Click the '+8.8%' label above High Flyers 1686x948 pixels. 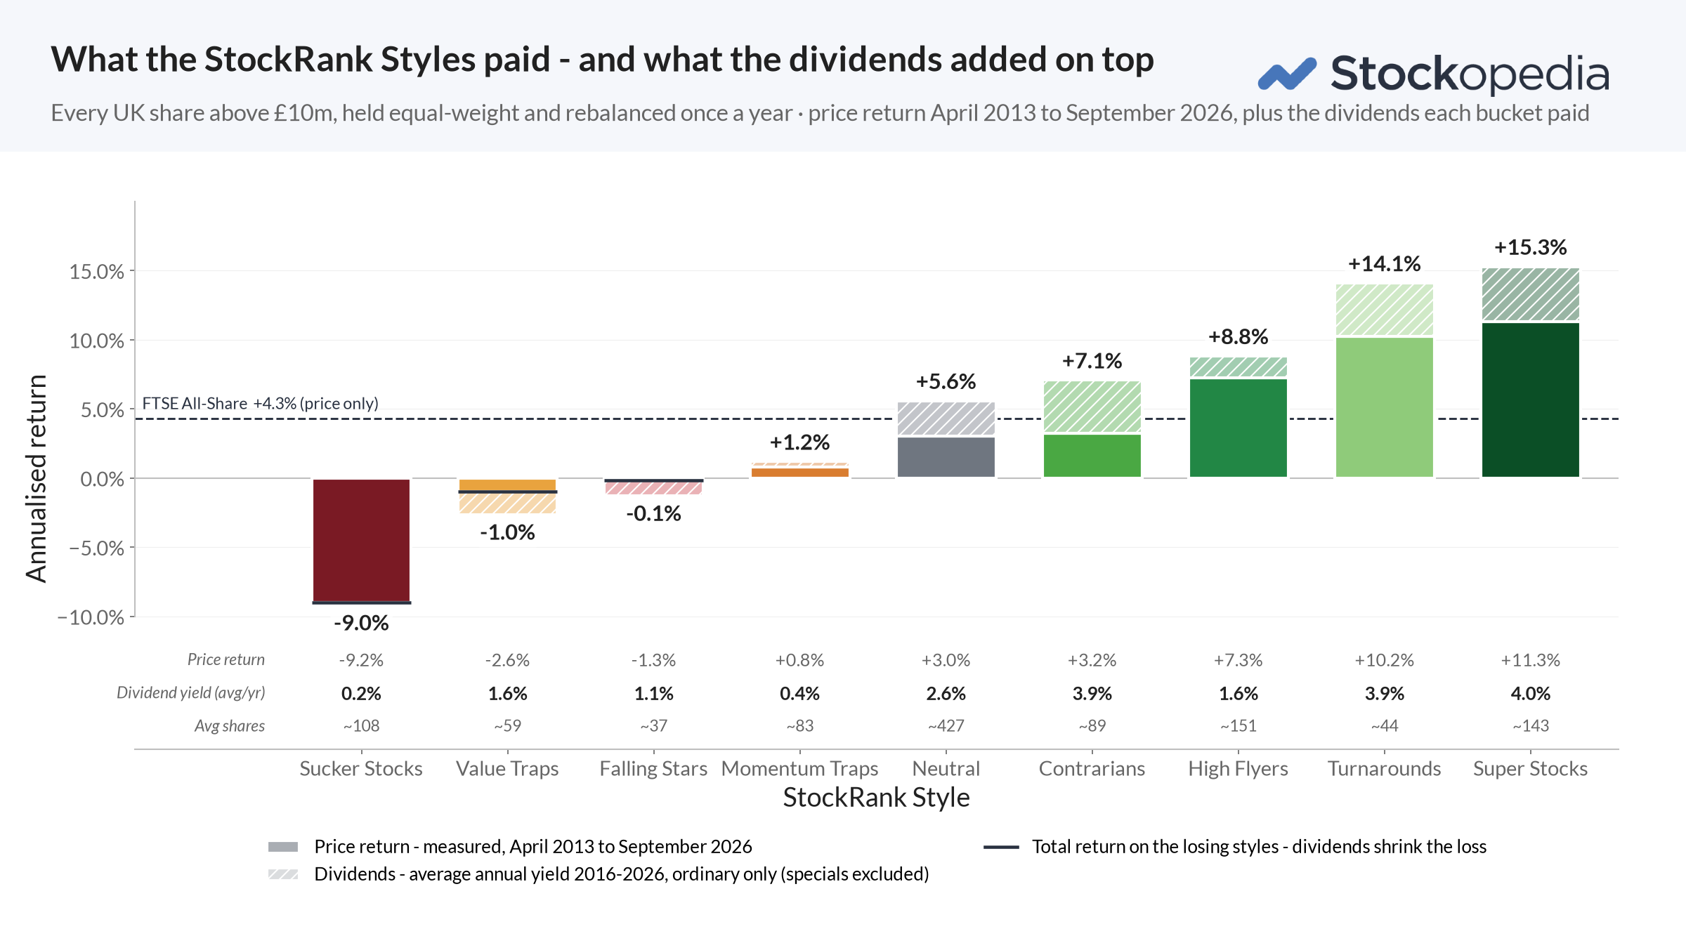[1239, 337]
